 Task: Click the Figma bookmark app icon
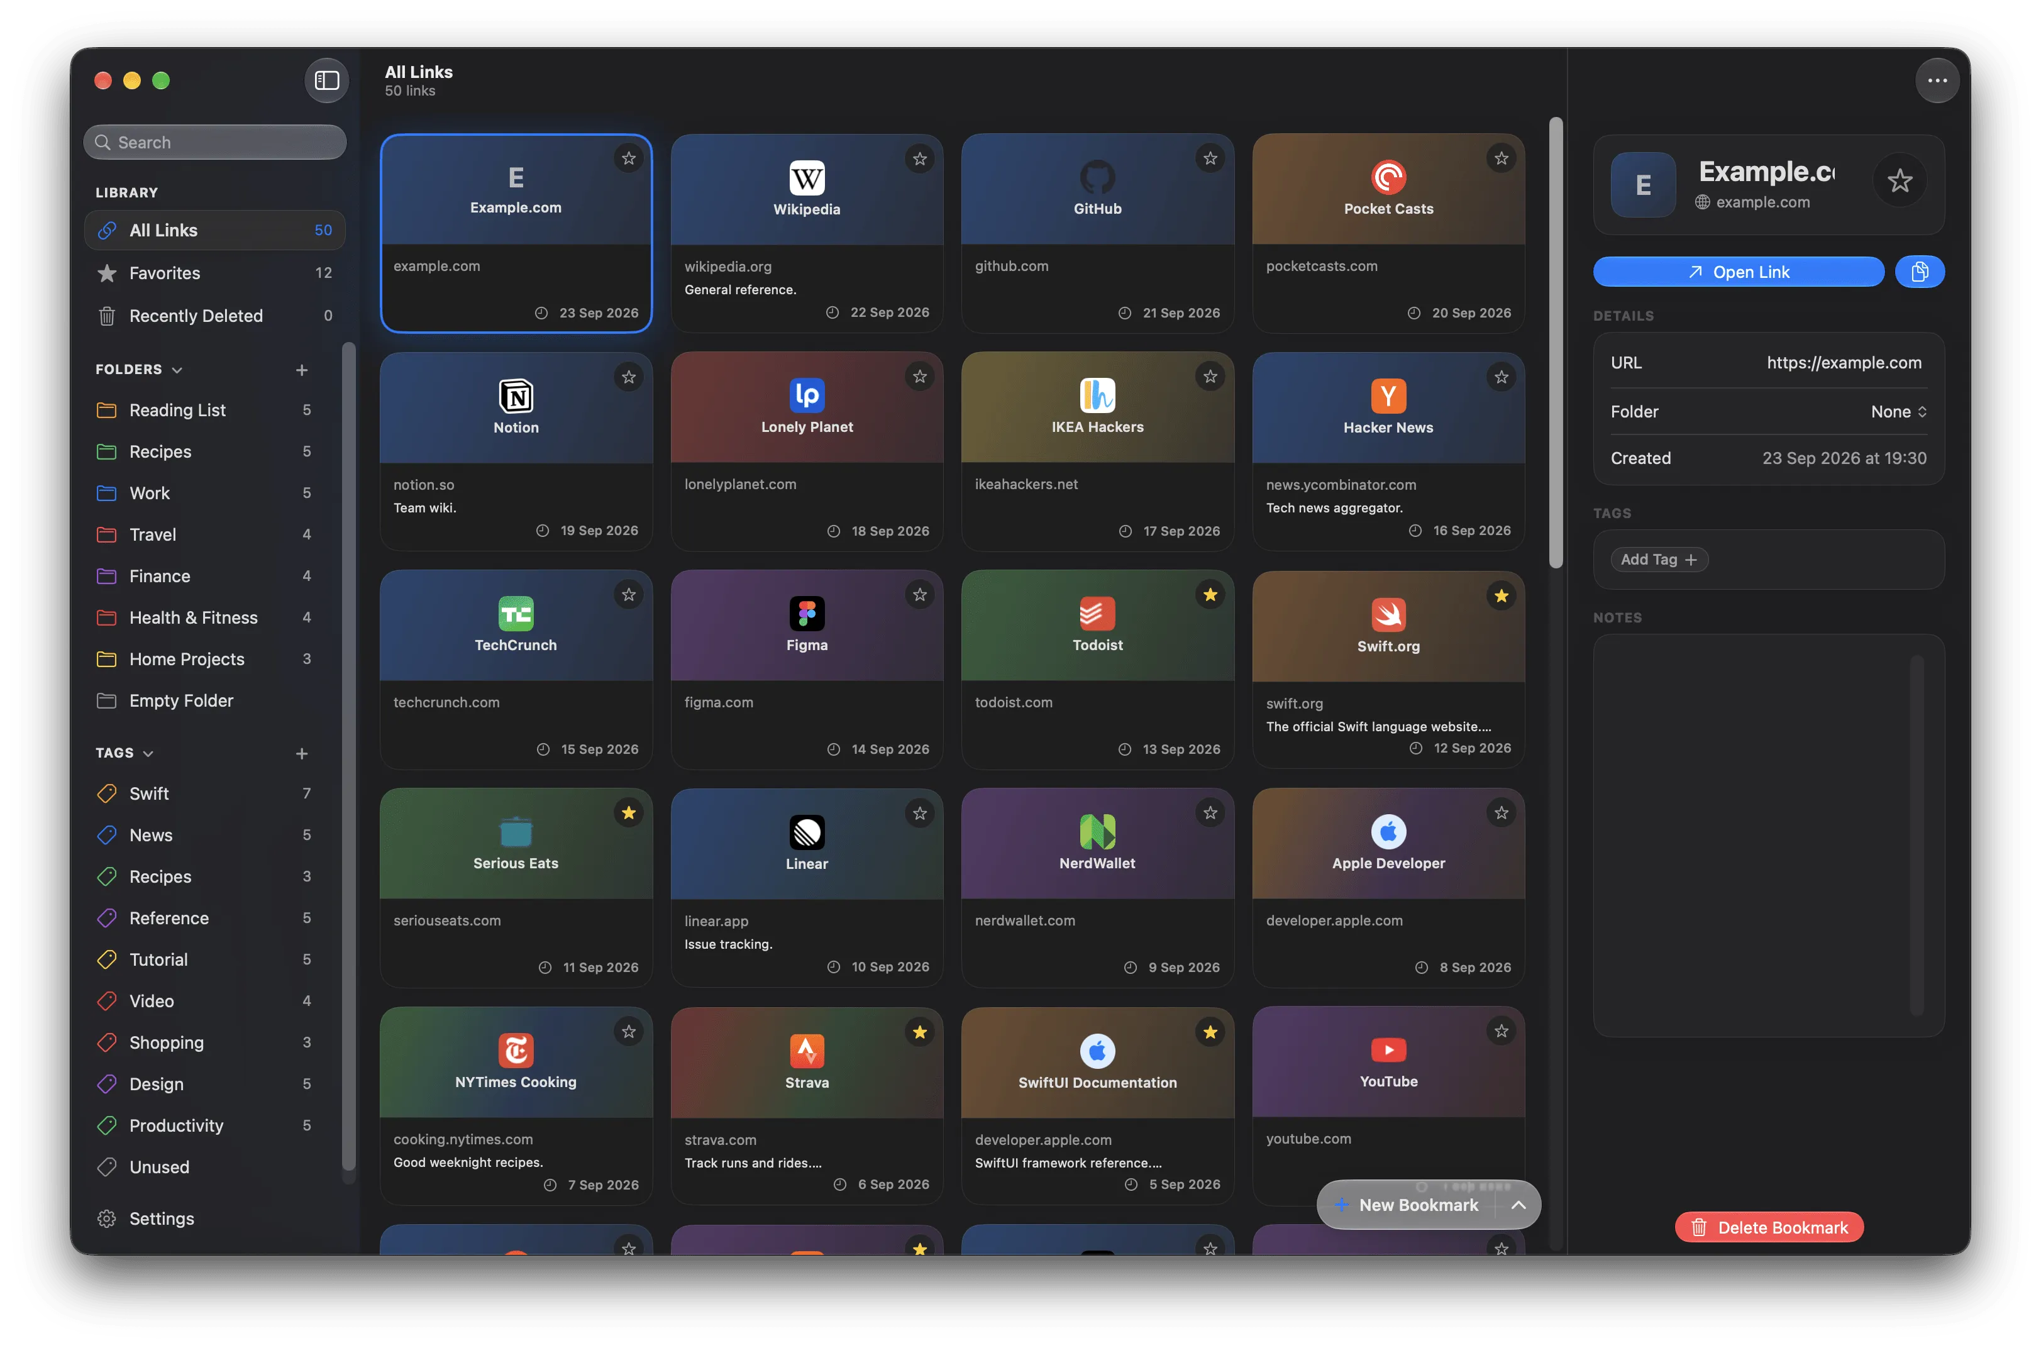tap(807, 614)
